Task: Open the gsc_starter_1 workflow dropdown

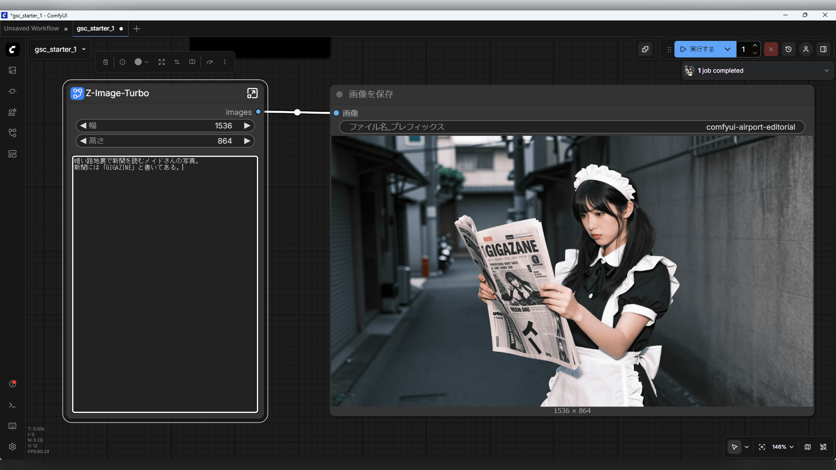Action: tap(59, 49)
